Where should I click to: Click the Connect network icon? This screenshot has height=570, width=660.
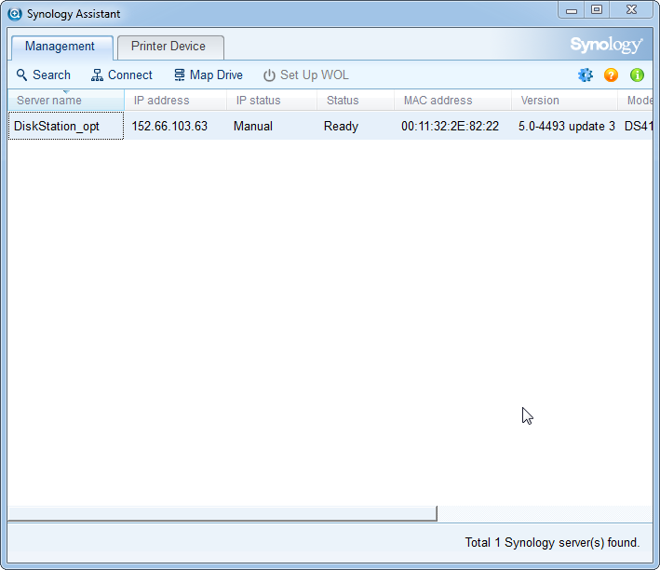97,75
